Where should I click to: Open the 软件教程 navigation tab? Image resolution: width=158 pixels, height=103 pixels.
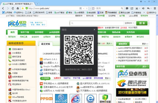tap(39, 32)
